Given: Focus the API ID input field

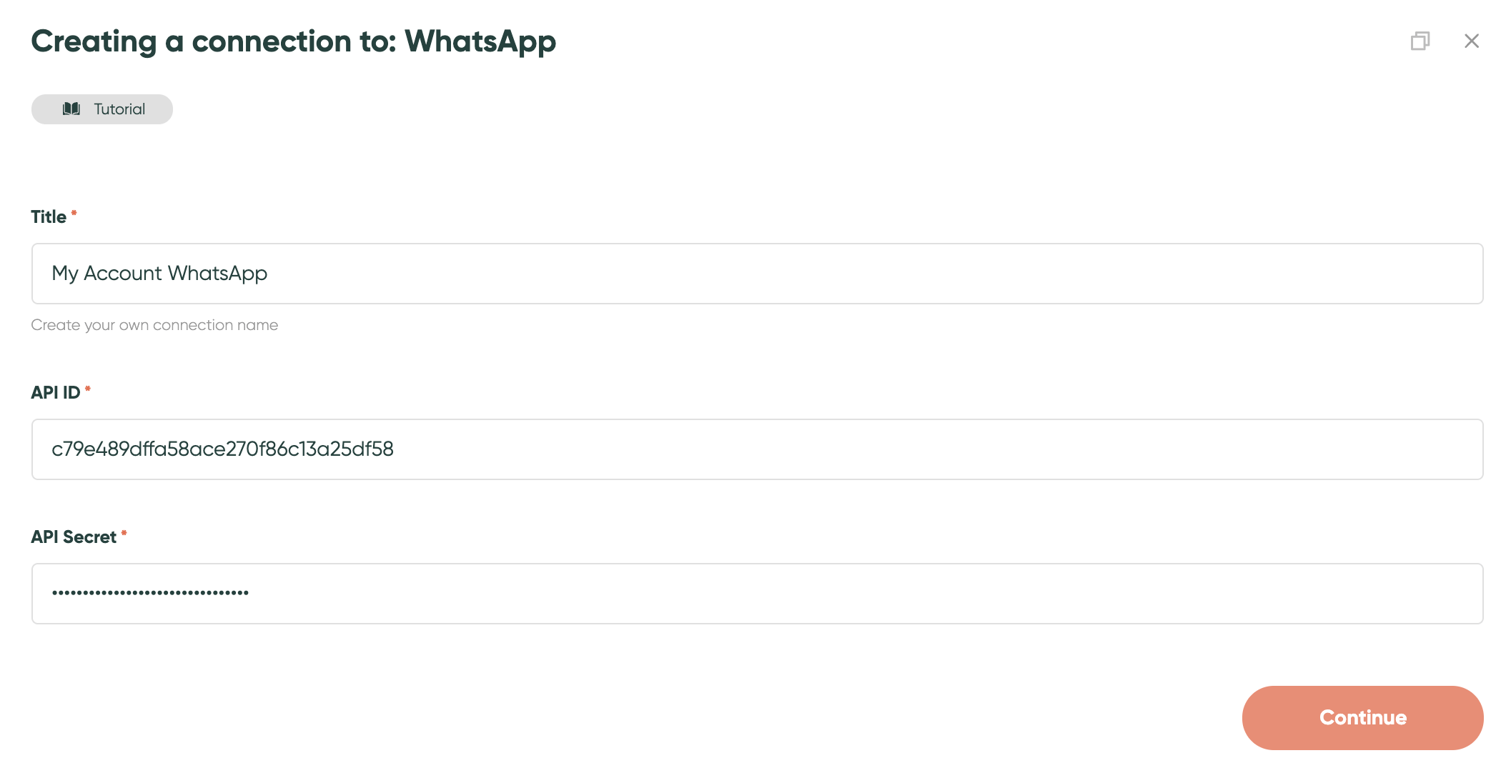Looking at the screenshot, I should pyautogui.click(x=758, y=449).
